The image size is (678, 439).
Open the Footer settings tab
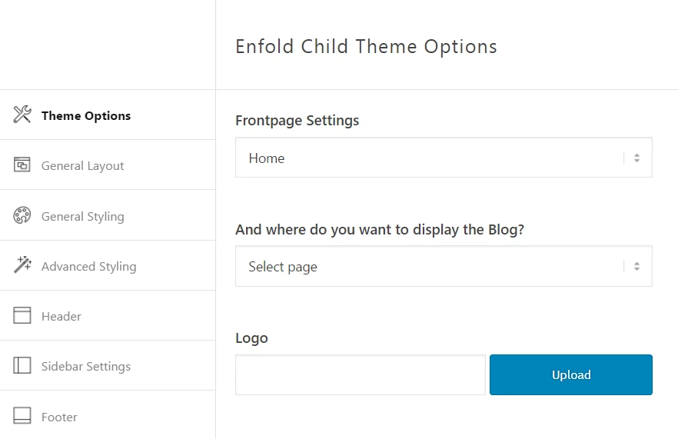point(59,417)
